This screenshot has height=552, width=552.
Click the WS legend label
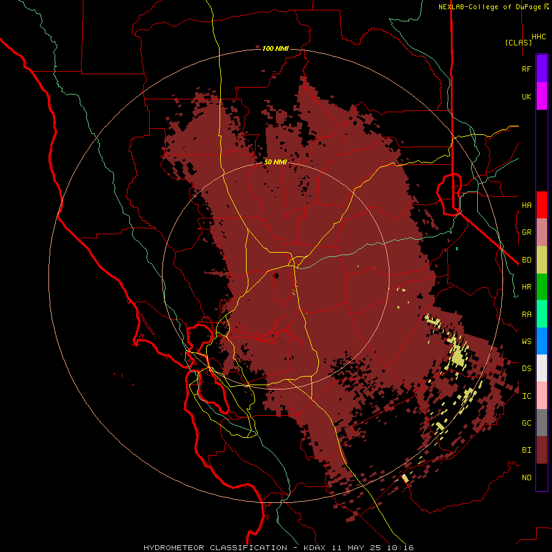[526, 342]
